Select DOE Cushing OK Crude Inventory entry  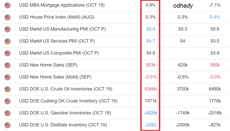point(68,101)
